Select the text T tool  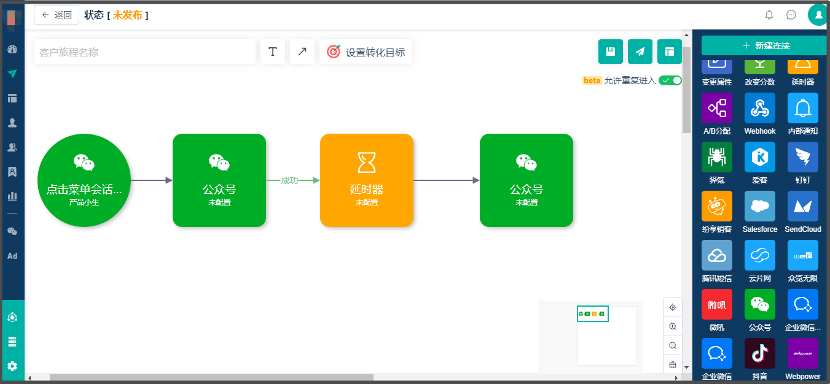pos(273,52)
